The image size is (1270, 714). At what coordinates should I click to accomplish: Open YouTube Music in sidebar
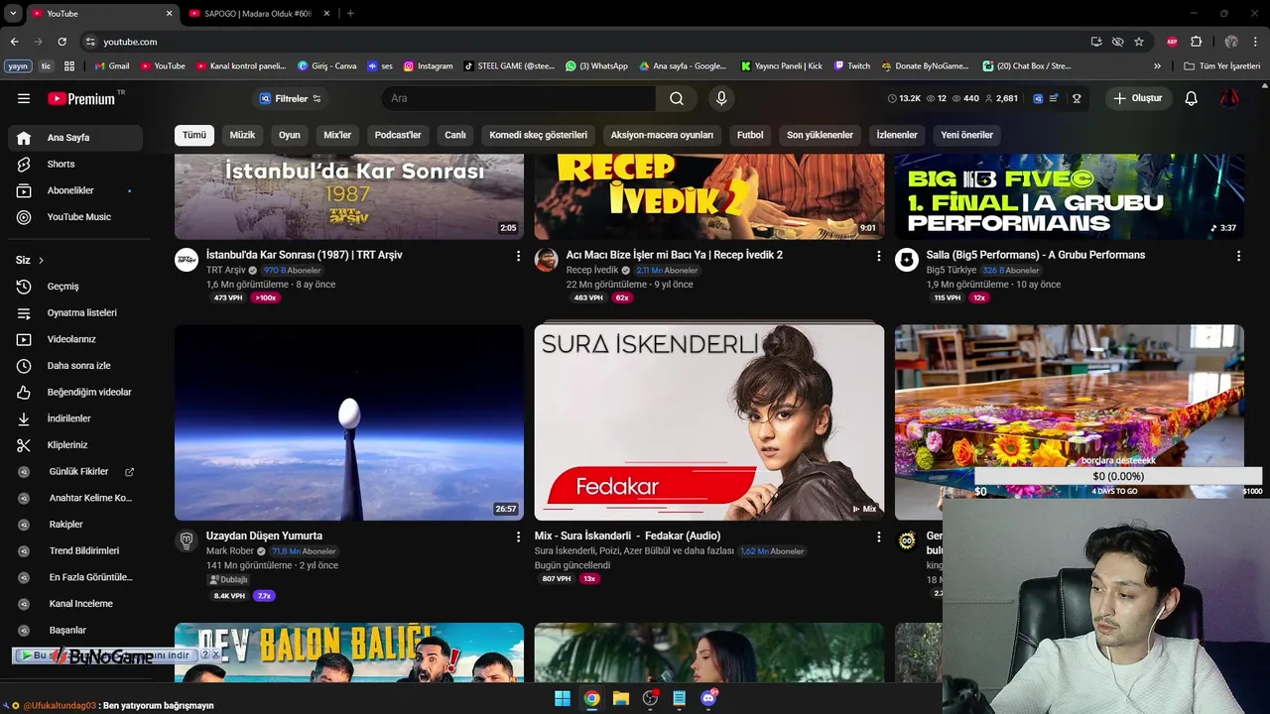[75, 217]
